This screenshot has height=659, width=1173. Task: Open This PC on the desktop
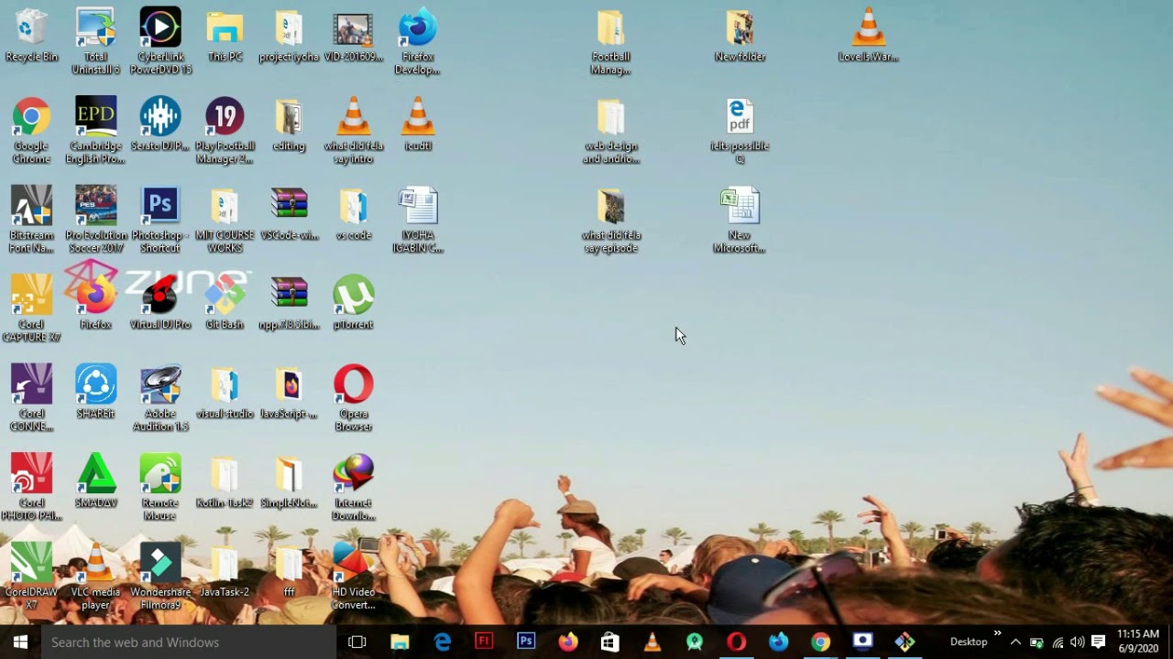225,37
